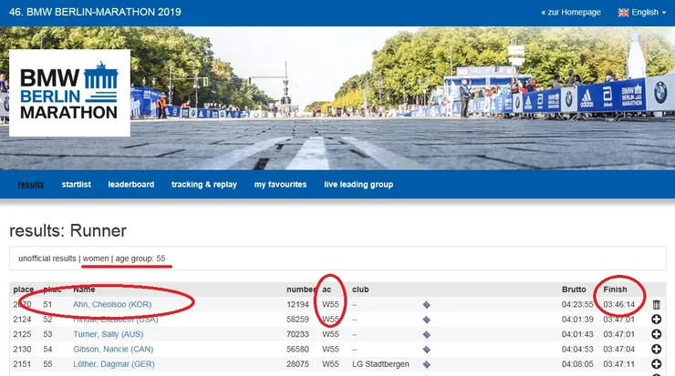The image size is (675, 376).
Task: Switch to the leaderboard tab
Action: 130,184
